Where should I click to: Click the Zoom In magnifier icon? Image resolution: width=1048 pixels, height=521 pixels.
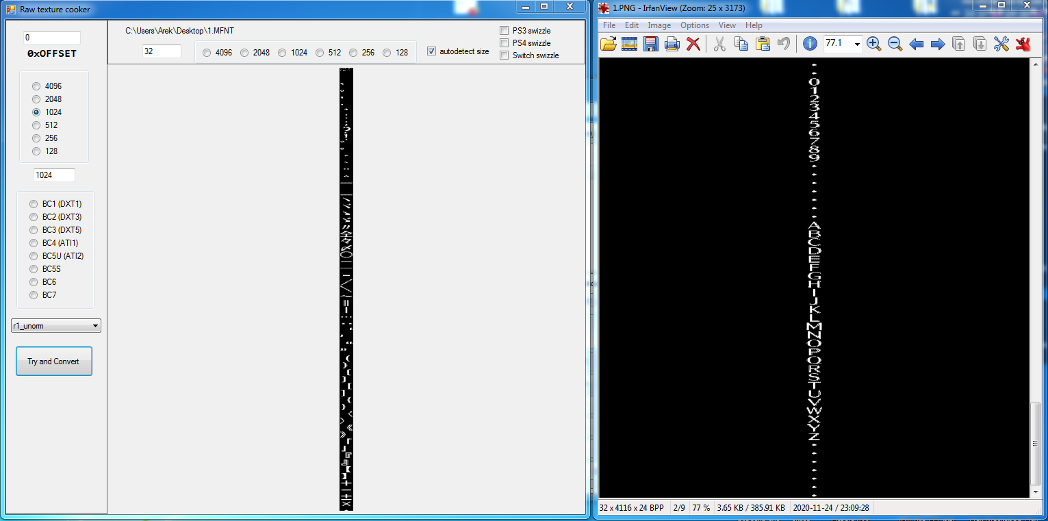(873, 44)
